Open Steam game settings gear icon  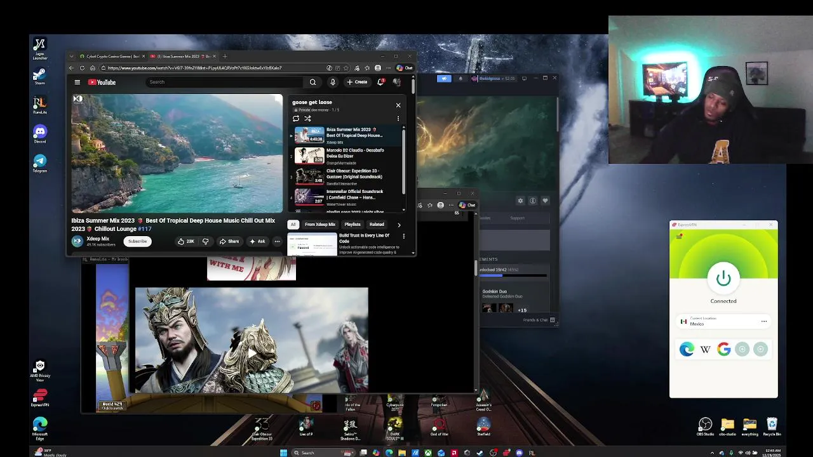(520, 201)
